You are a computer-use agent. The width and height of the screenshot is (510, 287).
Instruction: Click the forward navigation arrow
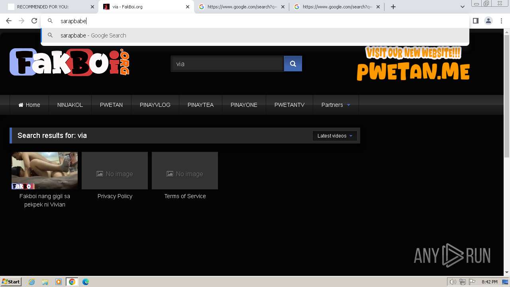(x=22, y=21)
